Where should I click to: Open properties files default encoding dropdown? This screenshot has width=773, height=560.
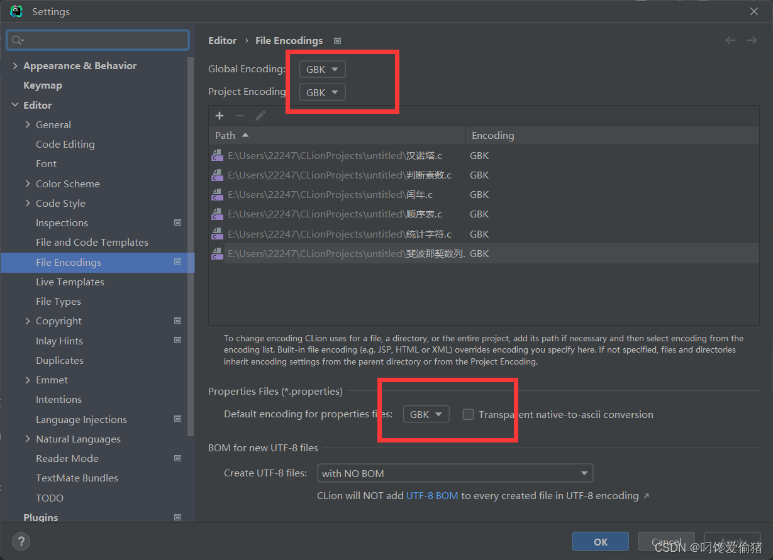point(426,414)
